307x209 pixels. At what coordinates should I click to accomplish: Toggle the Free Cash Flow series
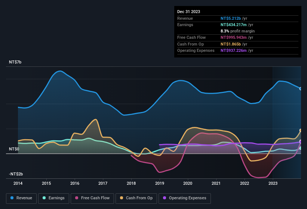coord(92,198)
